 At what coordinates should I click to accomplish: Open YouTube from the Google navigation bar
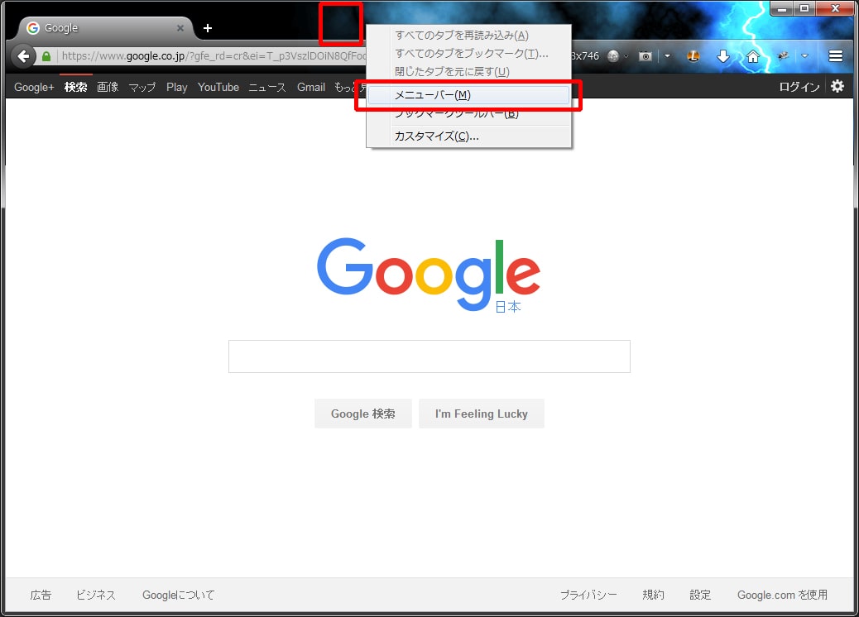click(x=218, y=87)
